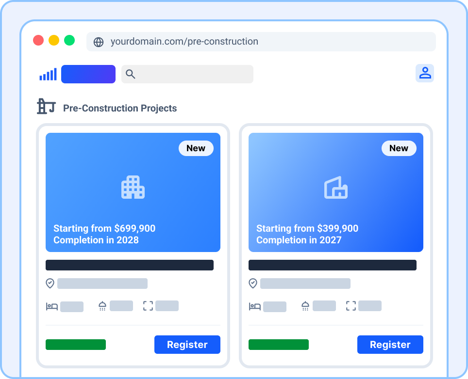Click the shower icon on first card
Screen dimensions: 468x379
[102, 306]
